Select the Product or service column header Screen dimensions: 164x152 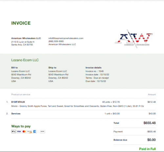21,95
